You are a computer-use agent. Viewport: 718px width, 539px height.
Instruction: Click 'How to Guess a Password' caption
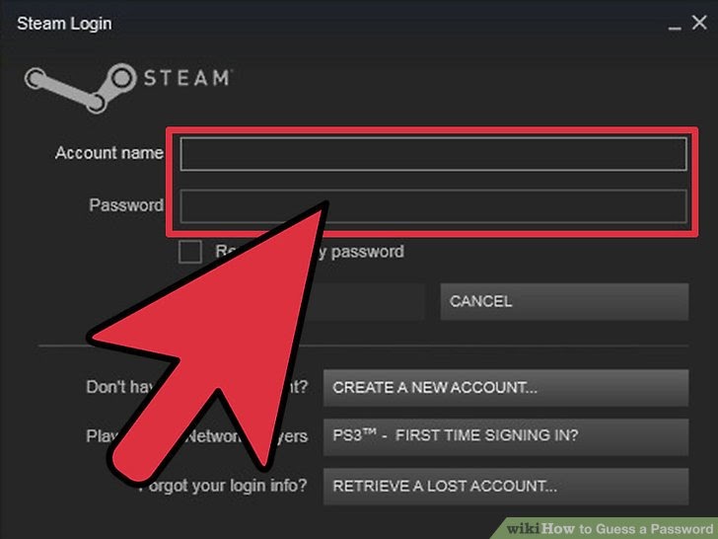click(x=628, y=529)
